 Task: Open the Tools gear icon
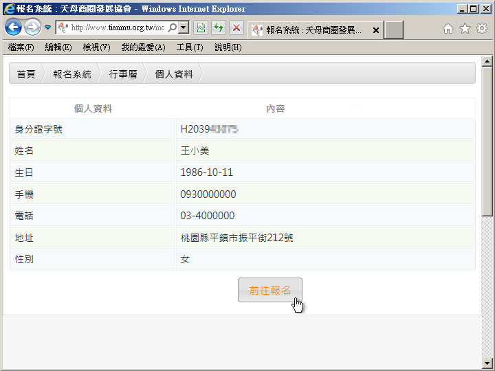pyautogui.click(x=482, y=28)
